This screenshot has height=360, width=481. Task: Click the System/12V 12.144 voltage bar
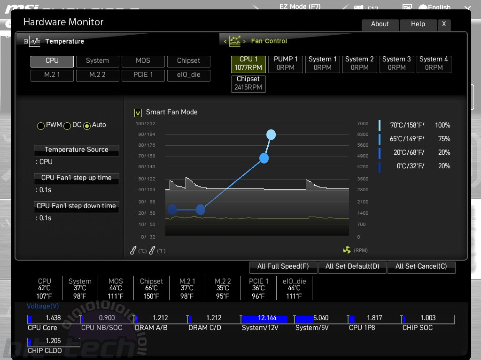coord(267,319)
